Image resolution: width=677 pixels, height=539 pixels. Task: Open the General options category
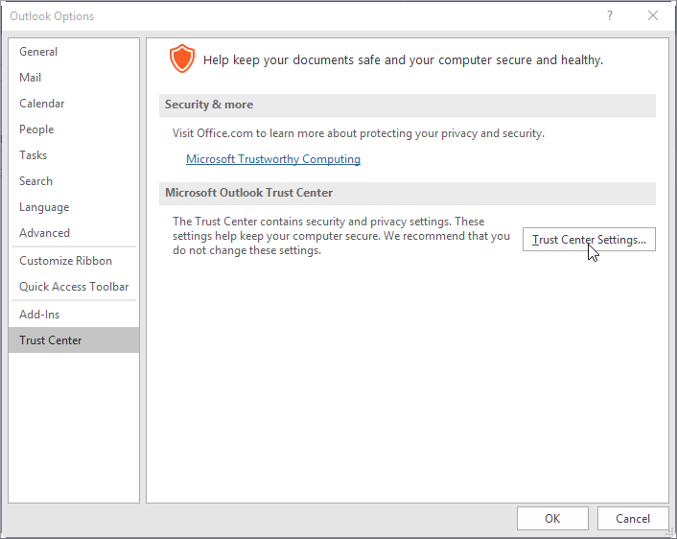(x=74, y=52)
